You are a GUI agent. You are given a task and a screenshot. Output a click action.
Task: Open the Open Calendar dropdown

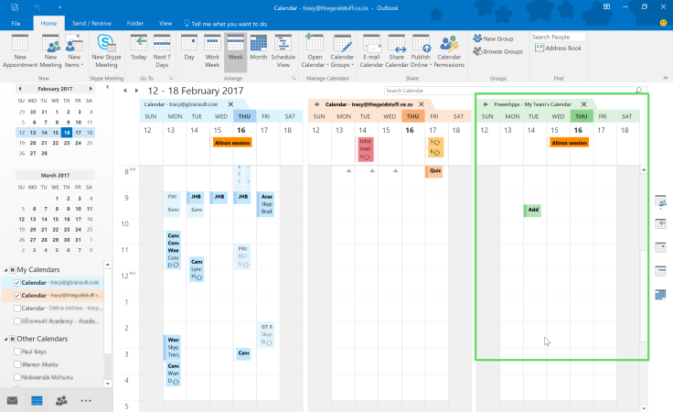coord(315,51)
